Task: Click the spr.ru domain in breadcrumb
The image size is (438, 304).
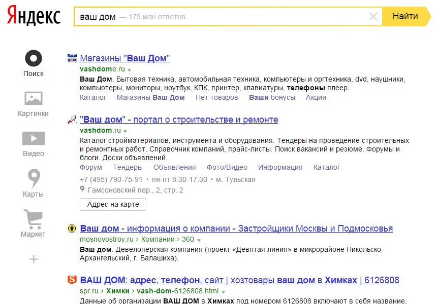Action: pos(89,291)
